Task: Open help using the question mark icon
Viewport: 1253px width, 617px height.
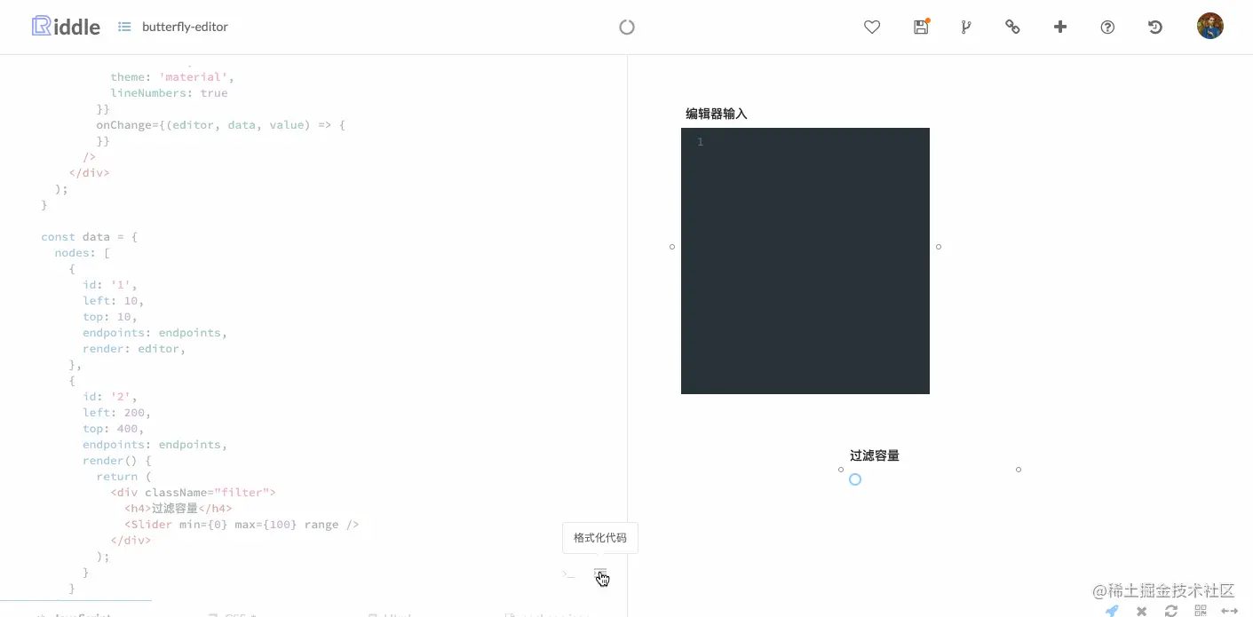Action: [x=1106, y=27]
